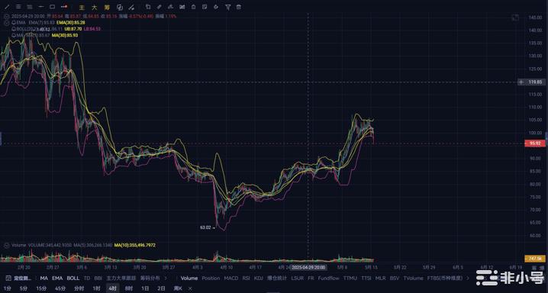548x293 pixels.
Task: Select the 1时 timeframe
Action: (96, 288)
